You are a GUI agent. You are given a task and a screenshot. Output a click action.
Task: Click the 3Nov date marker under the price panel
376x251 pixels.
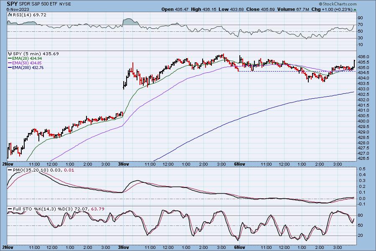124,164
